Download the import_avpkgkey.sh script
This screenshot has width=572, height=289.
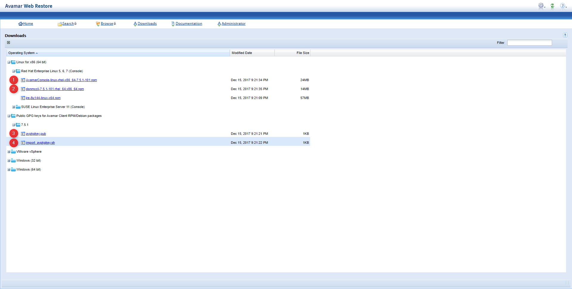coord(40,143)
